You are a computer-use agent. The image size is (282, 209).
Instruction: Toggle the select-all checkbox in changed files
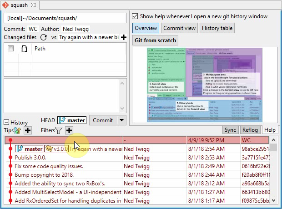[10, 49]
